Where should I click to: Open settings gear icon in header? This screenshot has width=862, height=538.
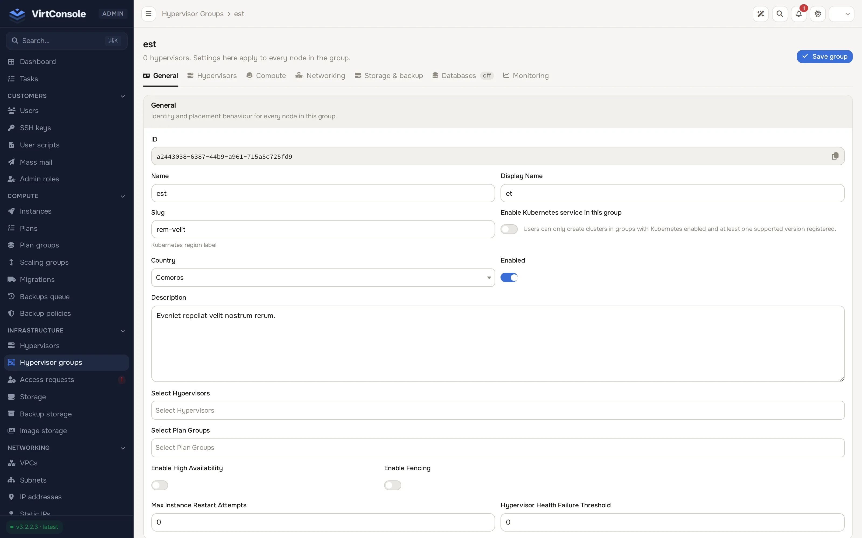click(x=818, y=14)
